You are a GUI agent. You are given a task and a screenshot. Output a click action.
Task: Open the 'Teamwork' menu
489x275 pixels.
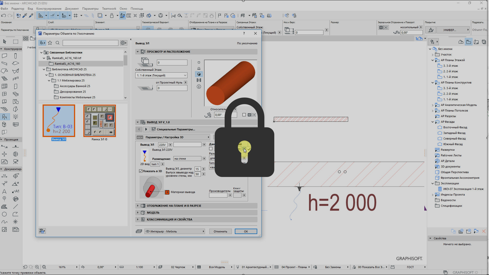pos(109,9)
